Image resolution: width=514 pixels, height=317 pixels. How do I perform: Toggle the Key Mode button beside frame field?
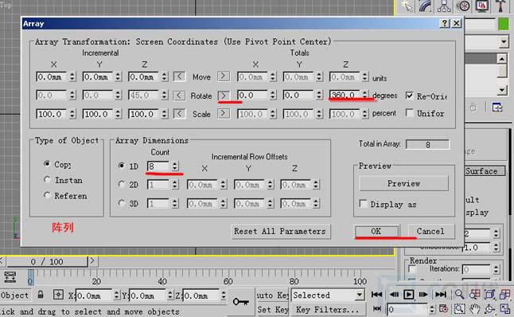point(377,309)
